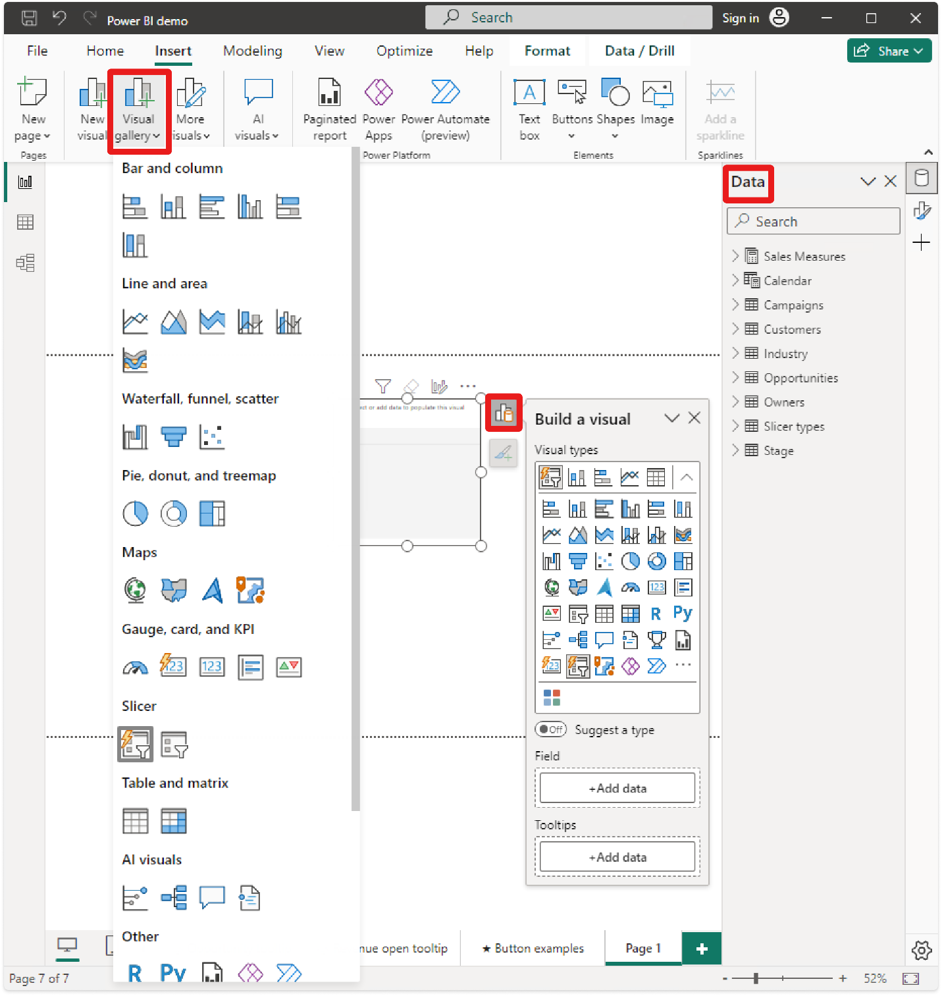942x996 pixels.
Task: Pick the ribbon chart in gallery
Action: [136, 360]
